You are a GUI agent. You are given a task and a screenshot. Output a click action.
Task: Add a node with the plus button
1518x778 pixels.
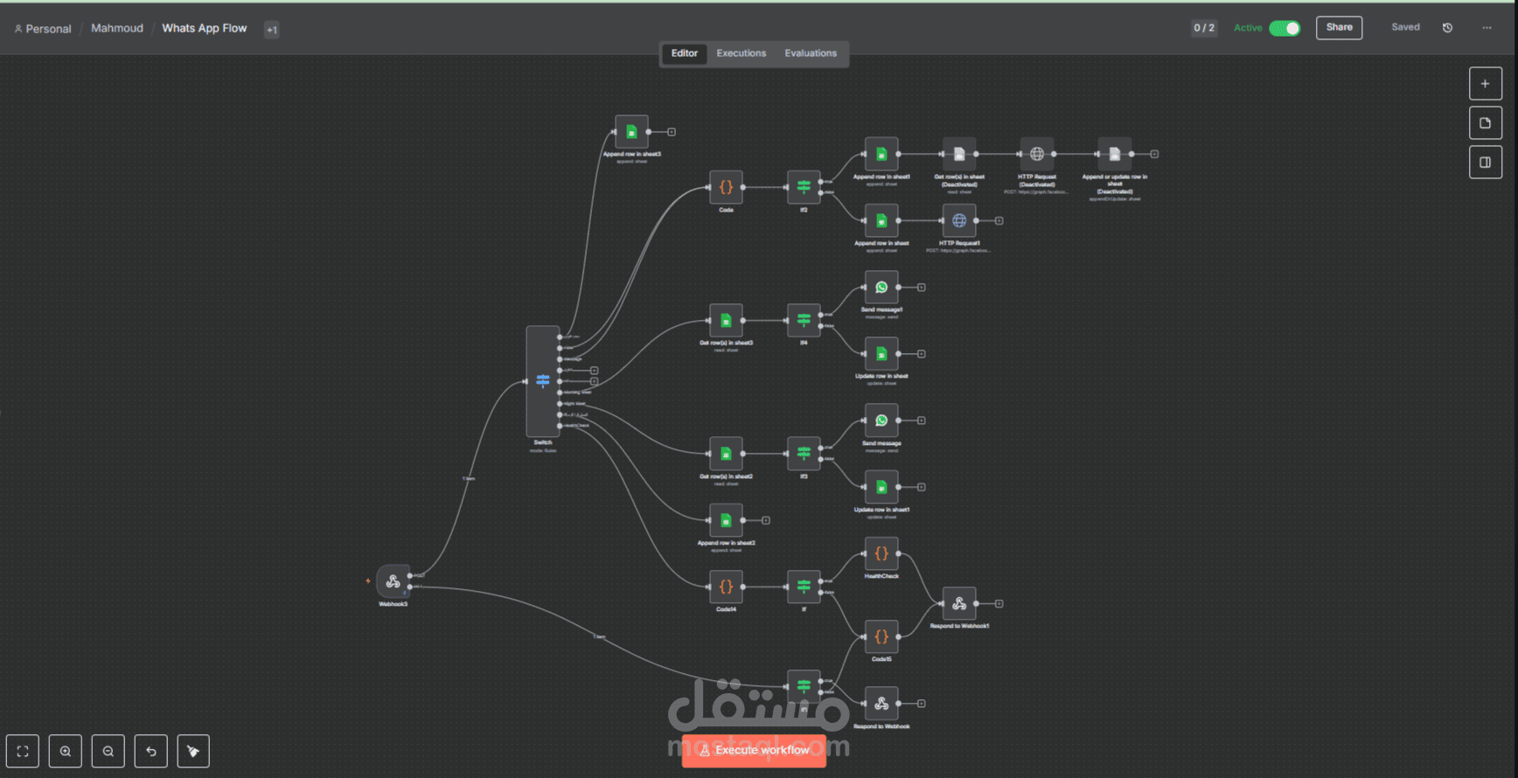pyautogui.click(x=1485, y=84)
